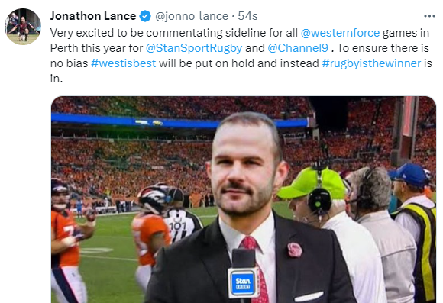Click the pink lapel flower on suit
The width and height of the screenshot is (443, 303).
295,250
